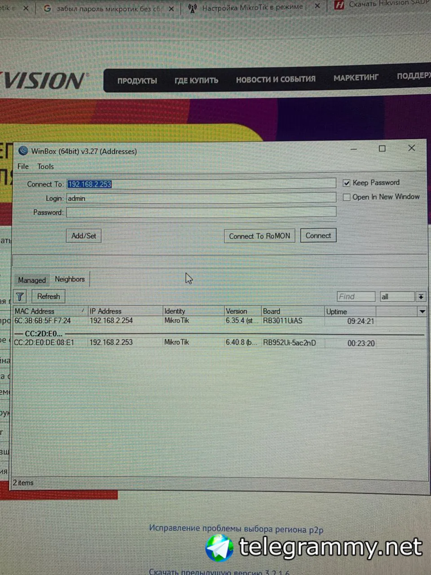Click board name RB952Ui-5ac2nD

tap(290, 343)
